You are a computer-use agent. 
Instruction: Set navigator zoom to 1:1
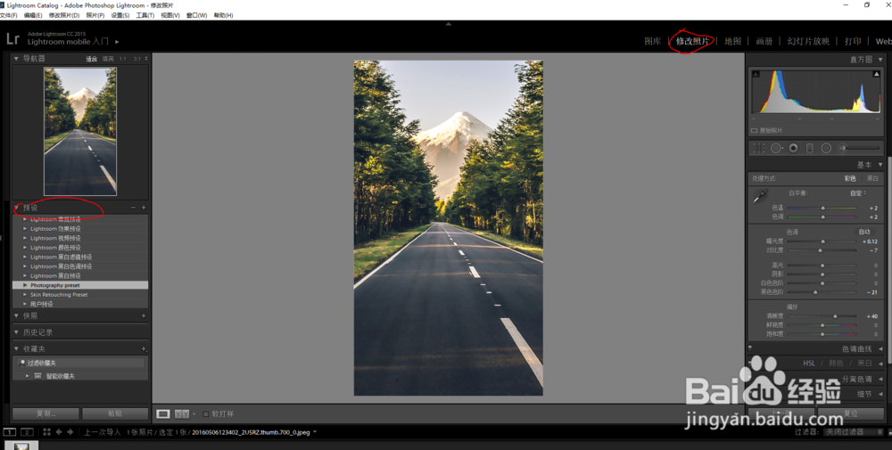pos(123,59)
